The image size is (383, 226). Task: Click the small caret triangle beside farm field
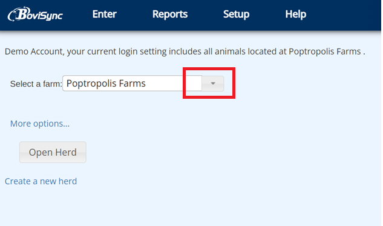coord(213,84)
